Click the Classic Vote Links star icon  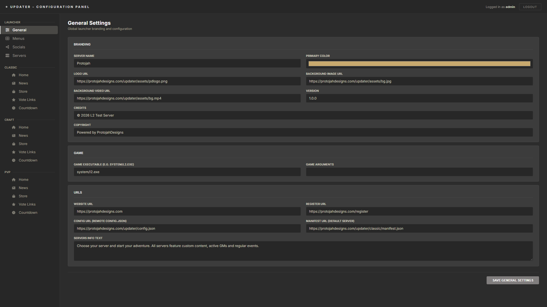14,100
